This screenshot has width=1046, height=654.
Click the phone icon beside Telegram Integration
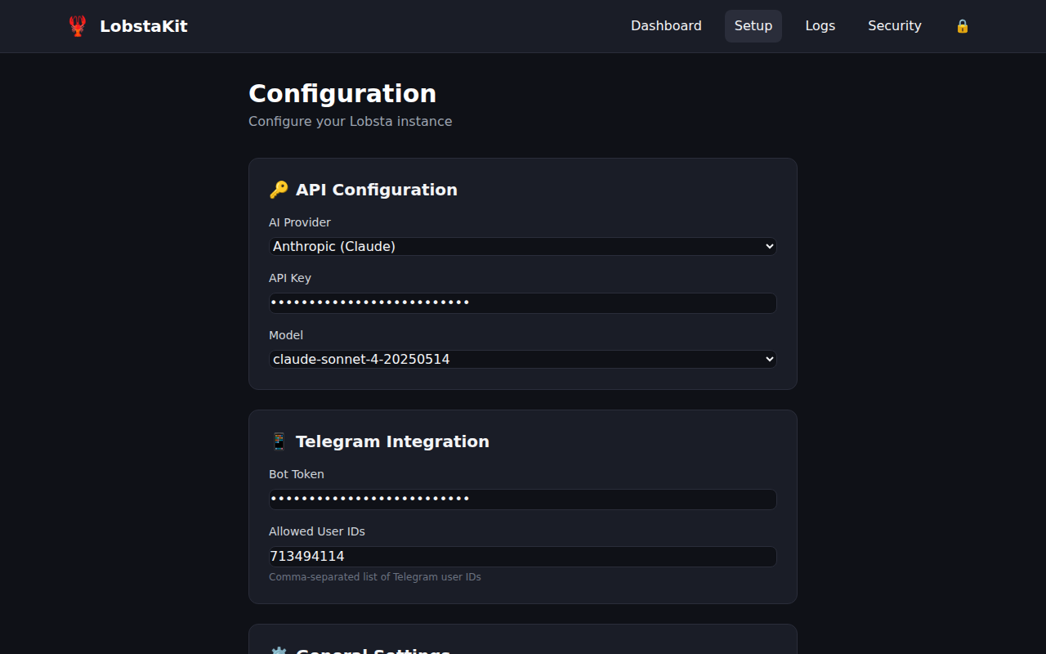point(279,441)
